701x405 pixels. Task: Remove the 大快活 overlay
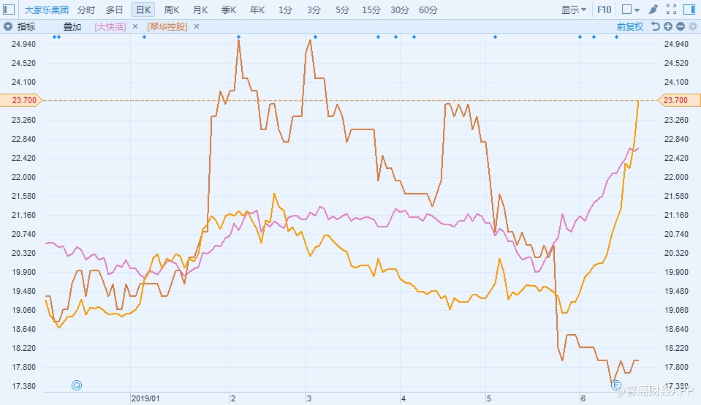coord(135,26)
